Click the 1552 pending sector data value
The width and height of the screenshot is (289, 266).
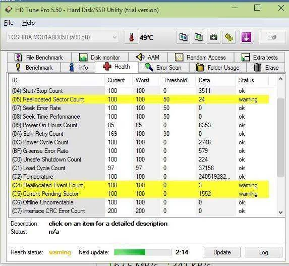(x=205, y=194)
